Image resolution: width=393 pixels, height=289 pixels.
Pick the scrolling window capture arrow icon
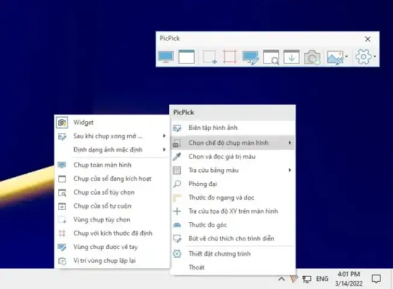tap(291, 57)
